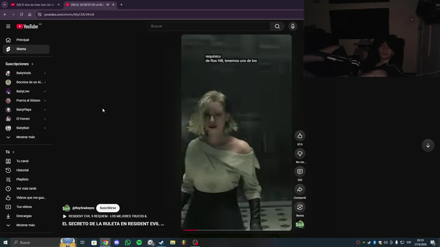The image size is (440, 247).
Task: Open the Remix option
Action: (x=300, y=207)
